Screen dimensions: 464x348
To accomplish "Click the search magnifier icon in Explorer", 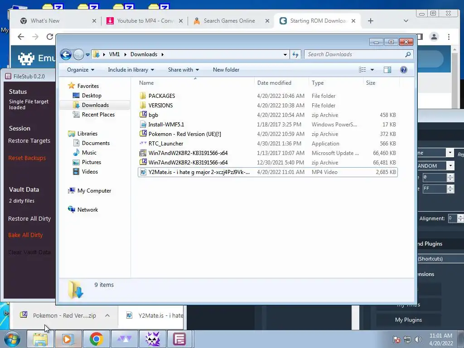I will 408,54.
